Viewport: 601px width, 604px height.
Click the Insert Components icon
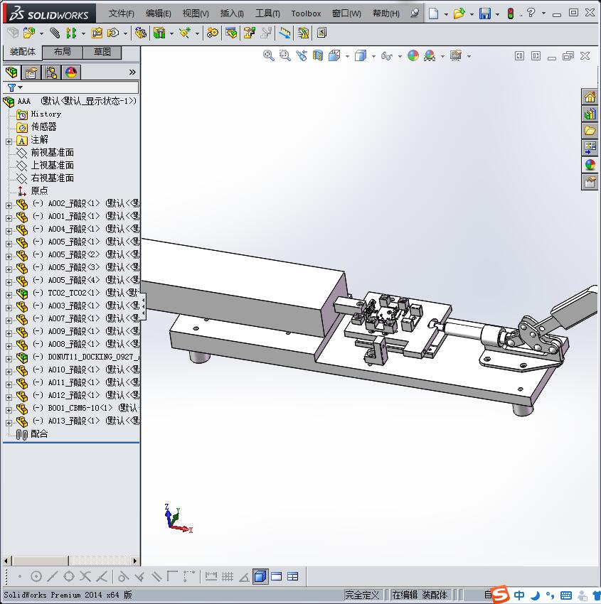[x=29, y=33]
